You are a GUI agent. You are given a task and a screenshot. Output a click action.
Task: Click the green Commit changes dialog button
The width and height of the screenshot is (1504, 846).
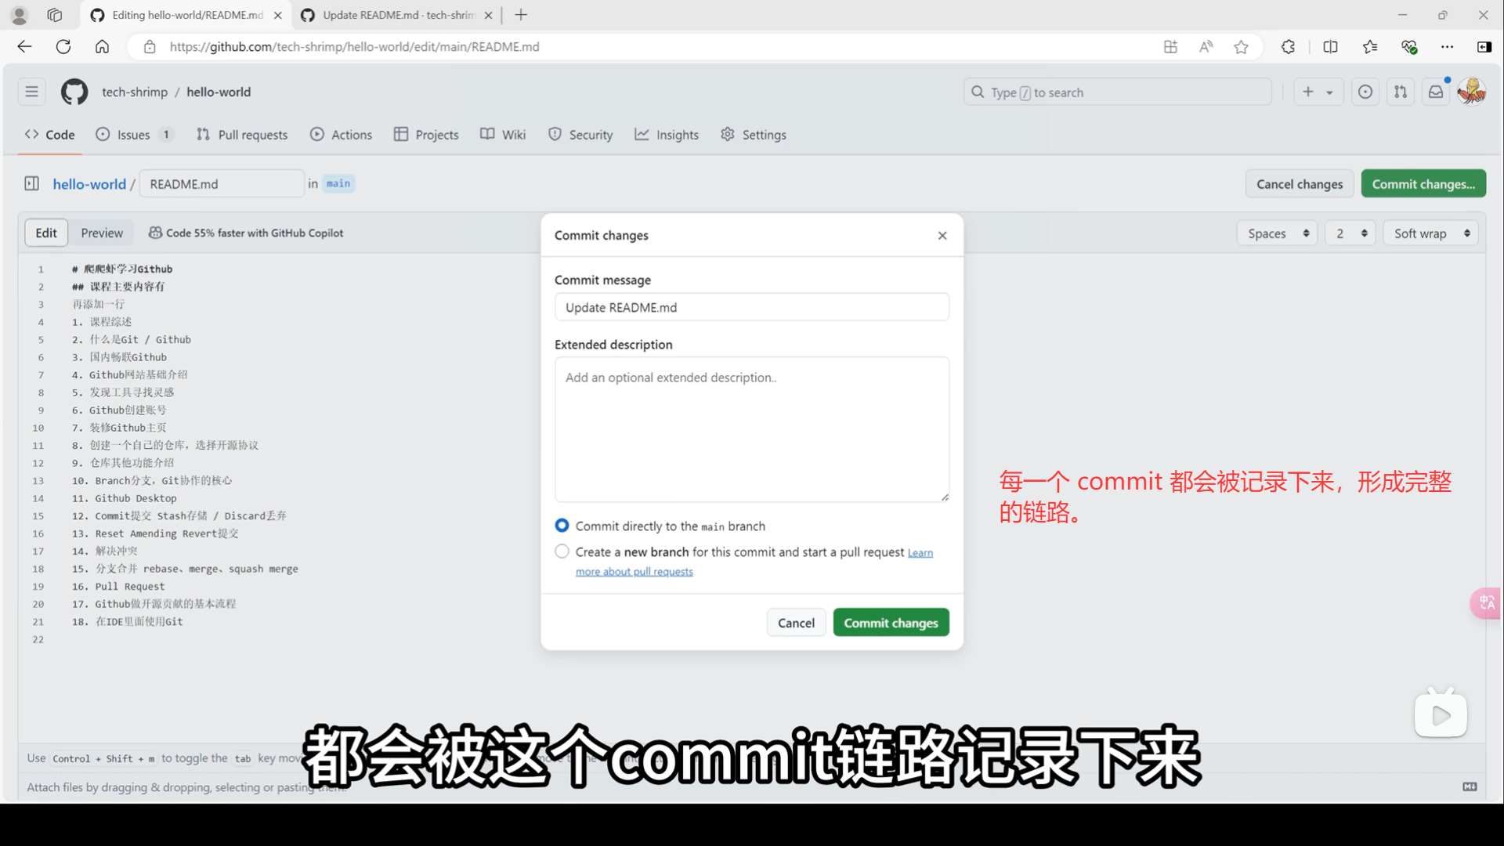[891, 623]
